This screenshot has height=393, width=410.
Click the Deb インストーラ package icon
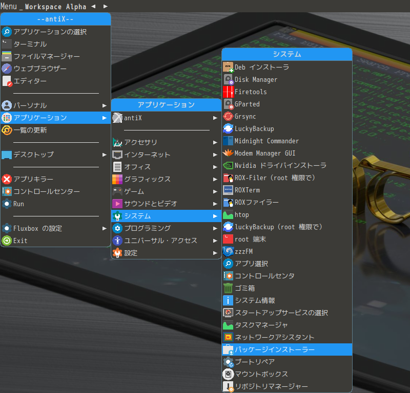pos(228,67)
